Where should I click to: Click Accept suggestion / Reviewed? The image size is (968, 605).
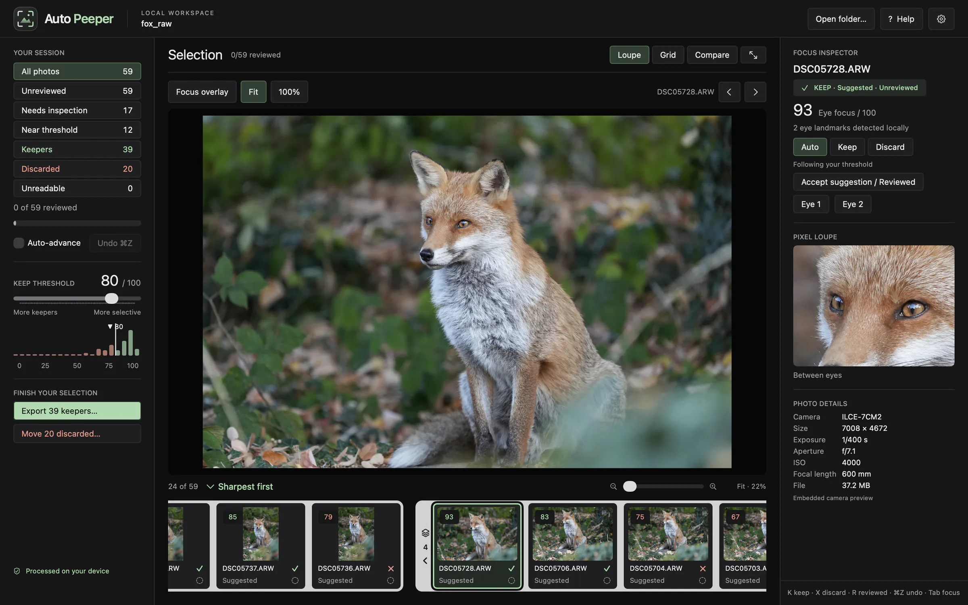coord(858,182)
